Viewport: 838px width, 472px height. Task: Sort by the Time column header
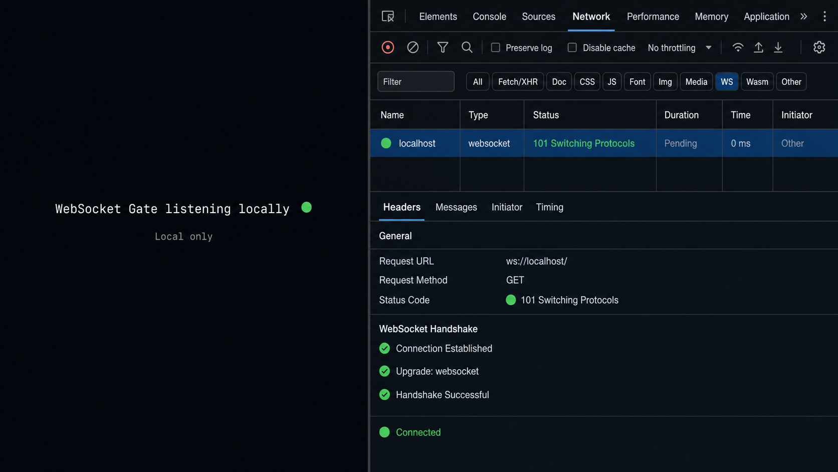click(x=748, y=115)
